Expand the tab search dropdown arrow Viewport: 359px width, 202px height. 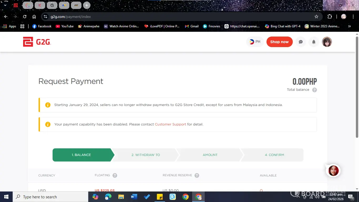[5, 5]
